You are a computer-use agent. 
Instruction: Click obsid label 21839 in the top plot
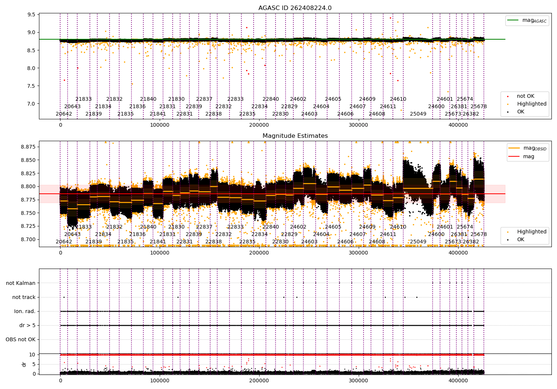(94, 114)
